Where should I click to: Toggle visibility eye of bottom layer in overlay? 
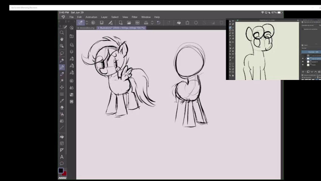coord(303,65)
